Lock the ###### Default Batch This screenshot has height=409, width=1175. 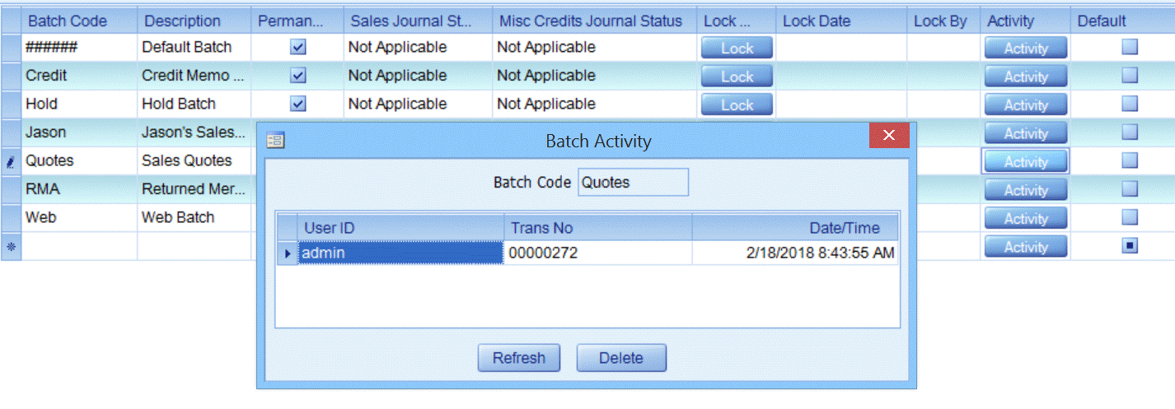pos(737,49)
